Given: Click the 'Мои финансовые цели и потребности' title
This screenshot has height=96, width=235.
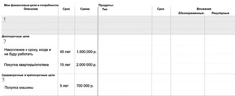Looking at the screenshot, I should click(x=32, y=5).
